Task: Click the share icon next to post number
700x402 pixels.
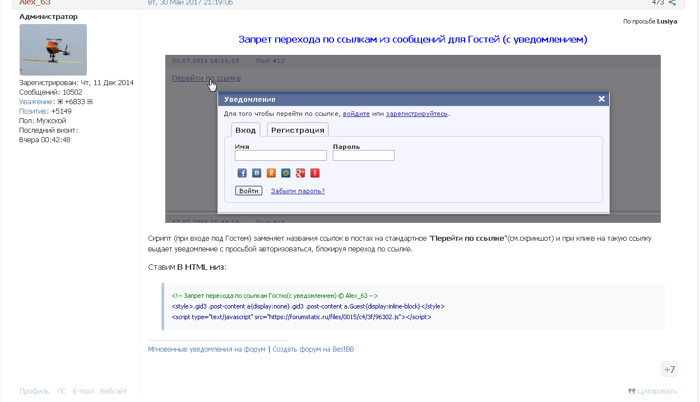Action: pos(672,3)
